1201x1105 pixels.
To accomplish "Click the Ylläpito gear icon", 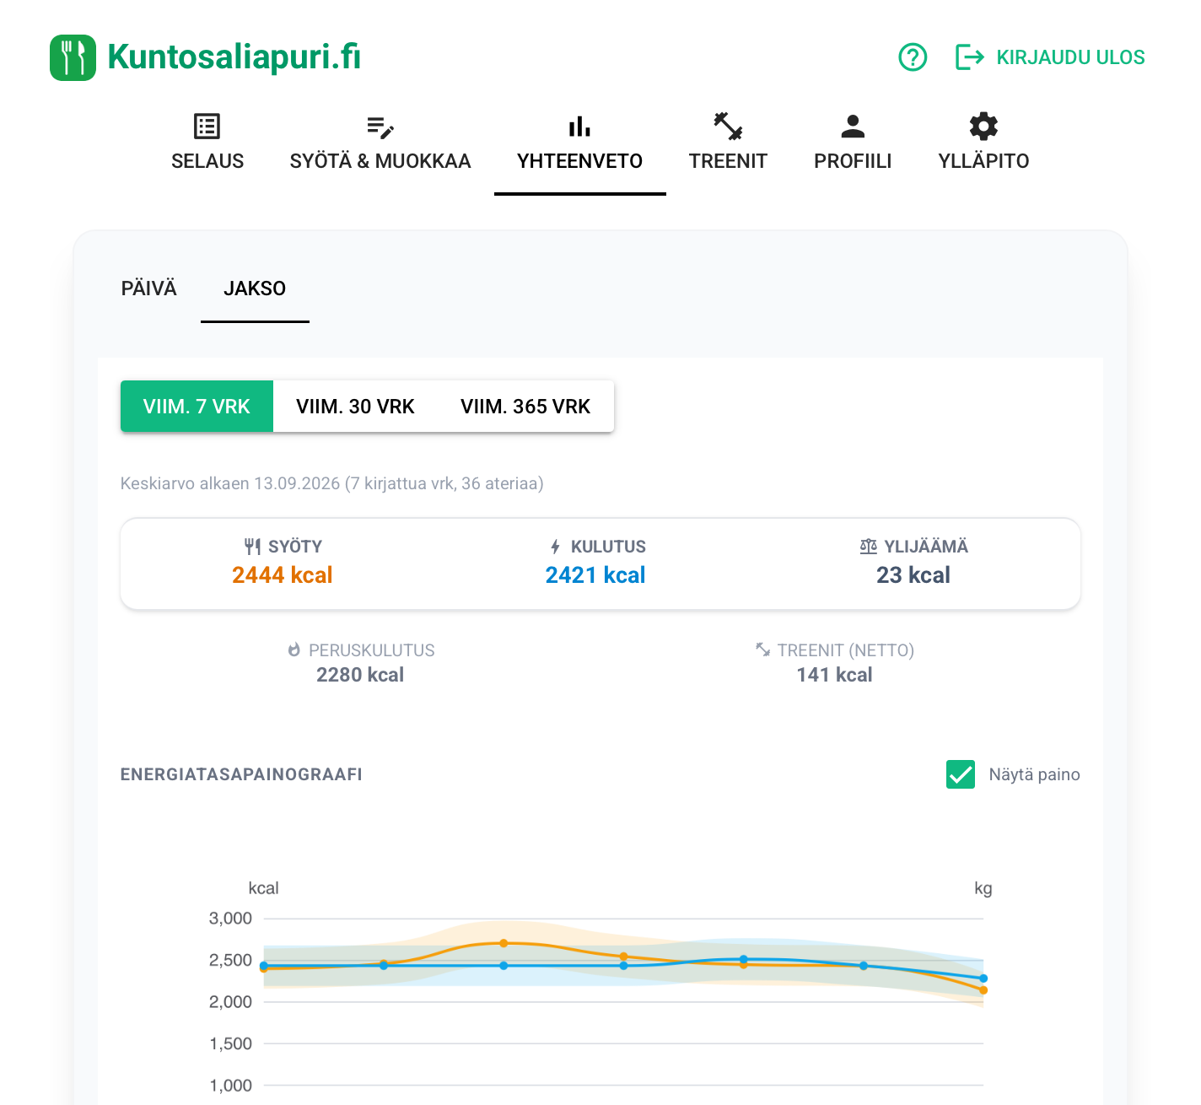I will pos(983,127).
